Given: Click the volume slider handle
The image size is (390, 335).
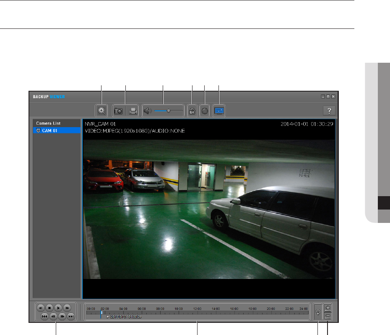Looking at the screenshot, I should coord(168,111).
